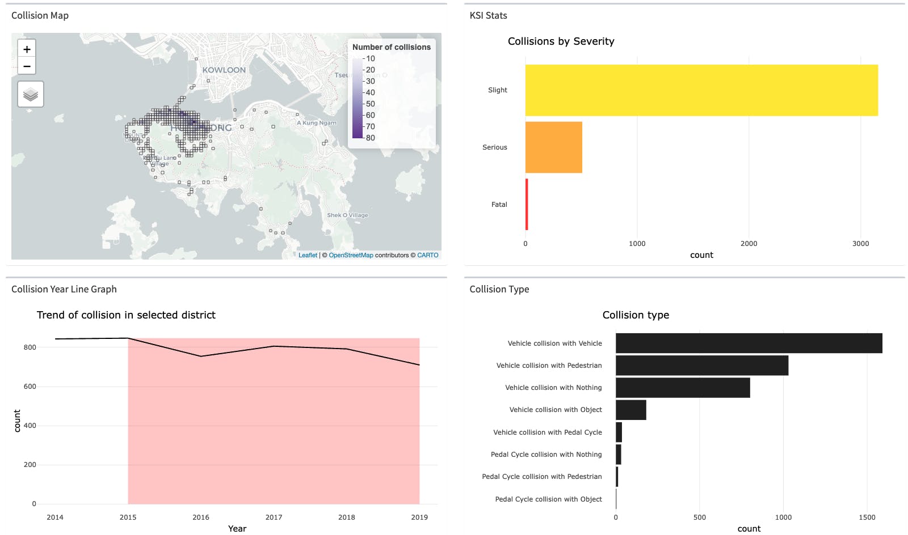Viewport: 908px width, 535px height.
Task: Click the 2016 tick on Year axis
Action: pyautogui.click(x=201, y=517)
